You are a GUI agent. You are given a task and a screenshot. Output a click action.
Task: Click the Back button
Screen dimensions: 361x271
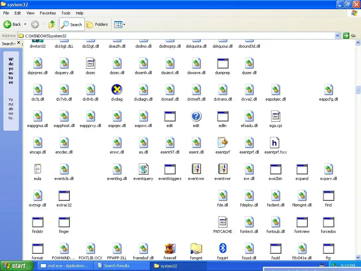(x=12, y=24)
